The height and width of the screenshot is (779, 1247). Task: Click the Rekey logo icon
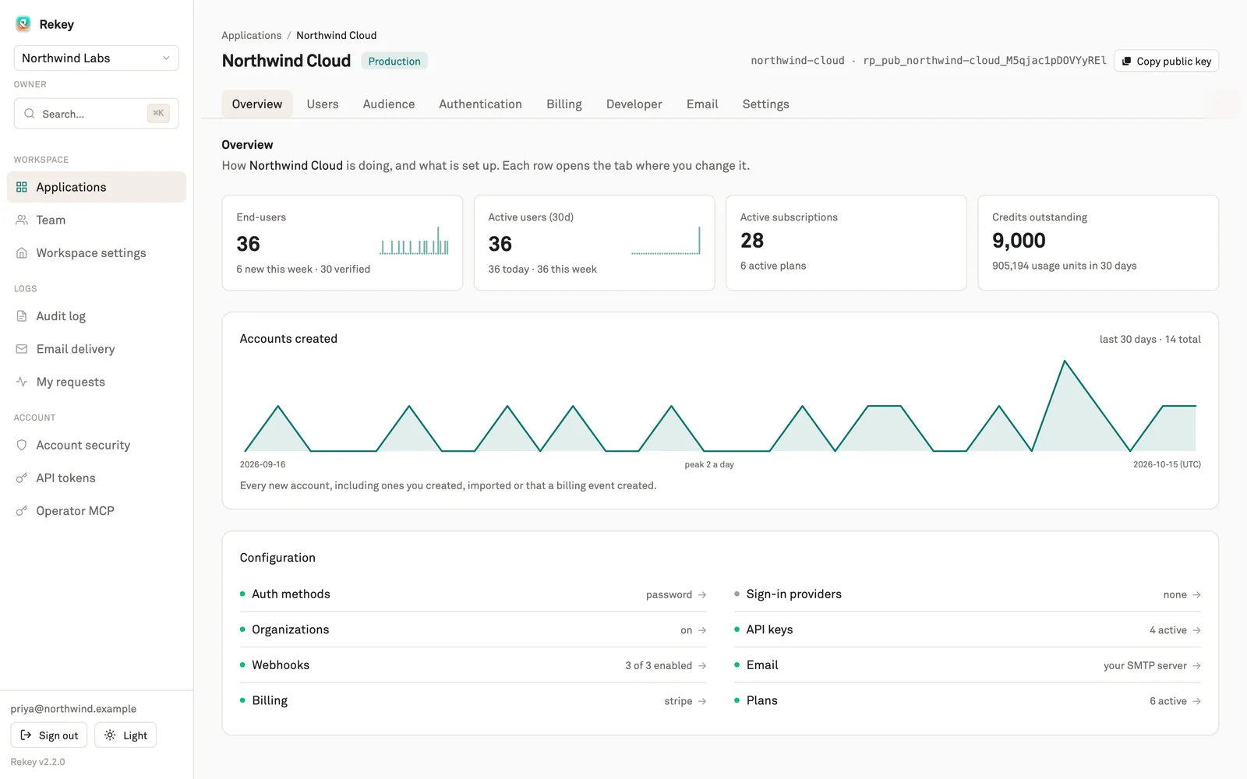point(23,24)
